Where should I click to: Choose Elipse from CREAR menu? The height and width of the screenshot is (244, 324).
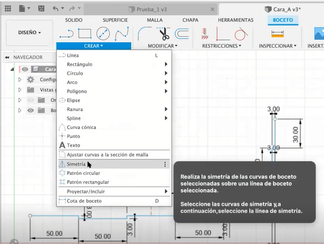pos(114,100)
